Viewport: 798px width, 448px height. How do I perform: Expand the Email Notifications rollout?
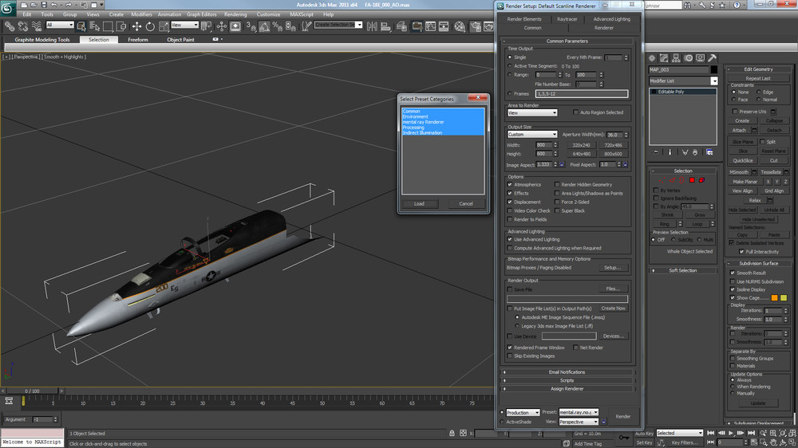567,371
